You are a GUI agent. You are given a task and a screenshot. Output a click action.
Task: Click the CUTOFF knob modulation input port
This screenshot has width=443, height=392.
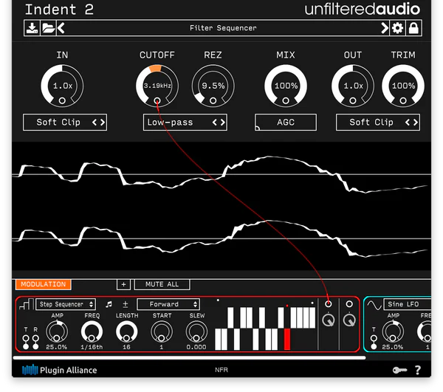tap(157, 101)
